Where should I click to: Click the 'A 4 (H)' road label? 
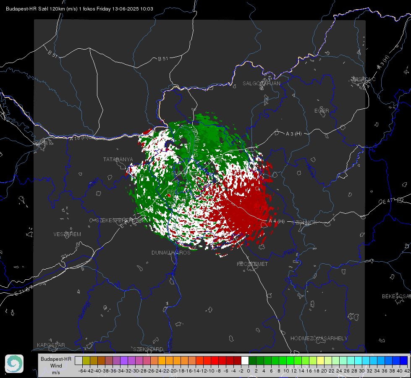click(x=277, y=221)
